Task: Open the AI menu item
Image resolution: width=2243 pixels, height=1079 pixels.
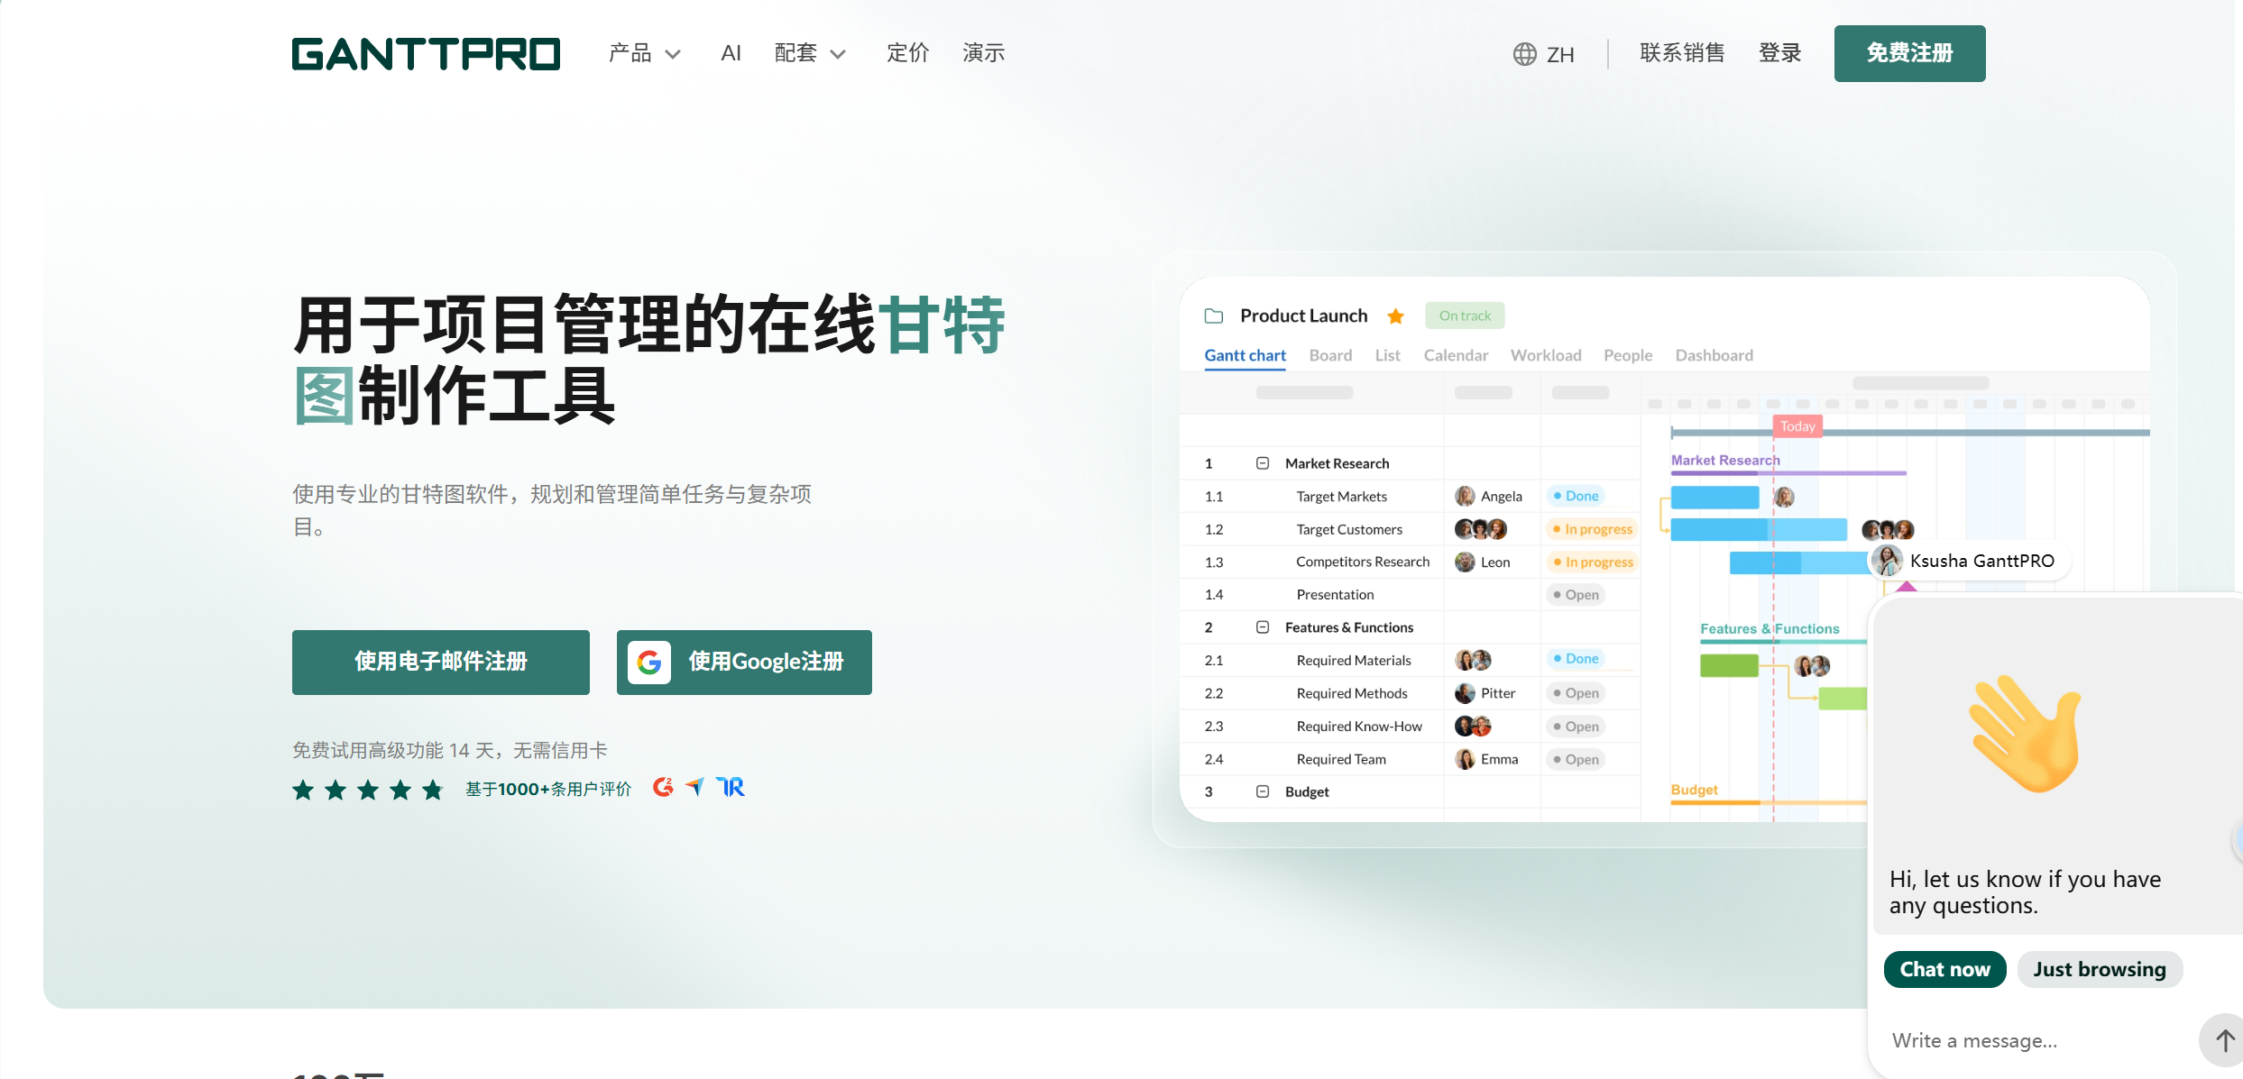Action: [731, 53]
